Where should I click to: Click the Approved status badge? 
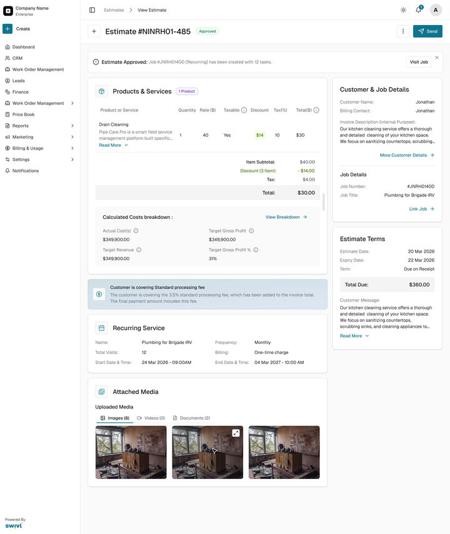tap(207, 31)
